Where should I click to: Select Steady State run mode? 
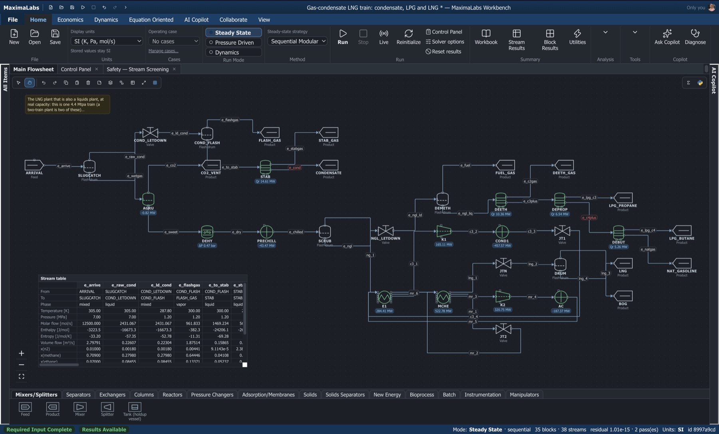coord(234,33)
